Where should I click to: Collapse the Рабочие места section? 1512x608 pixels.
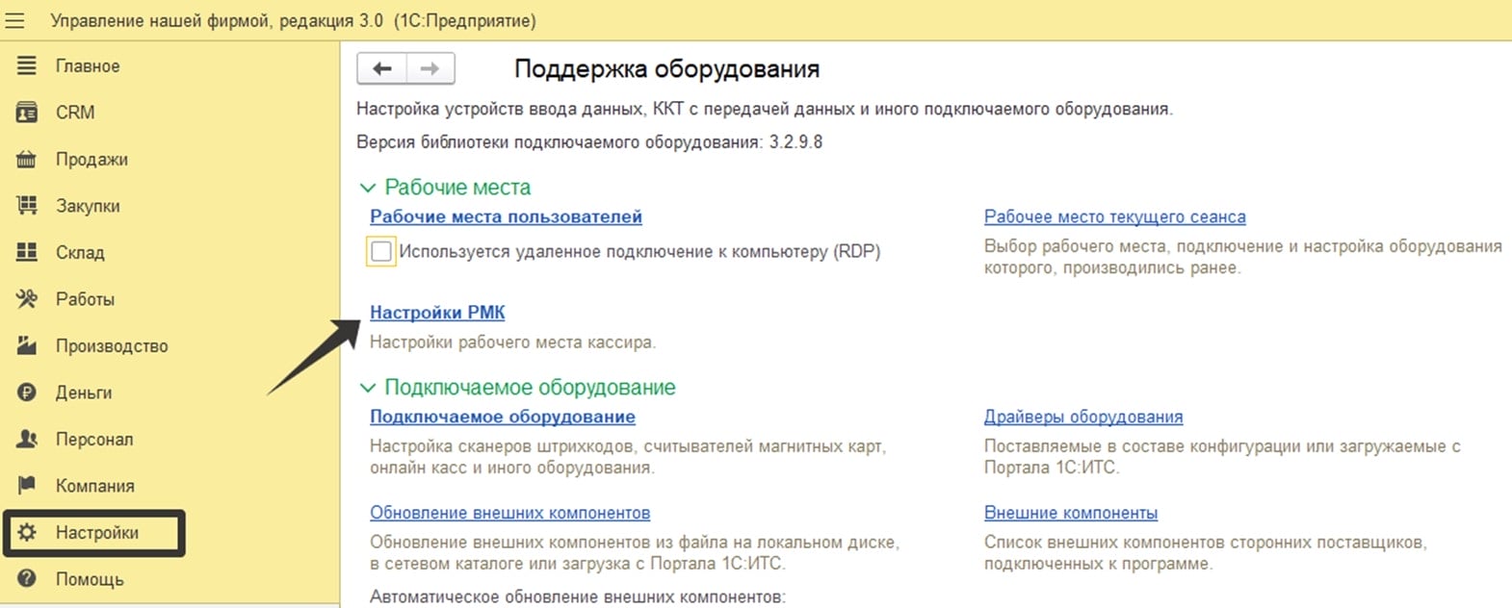click(x=367, y=188)
